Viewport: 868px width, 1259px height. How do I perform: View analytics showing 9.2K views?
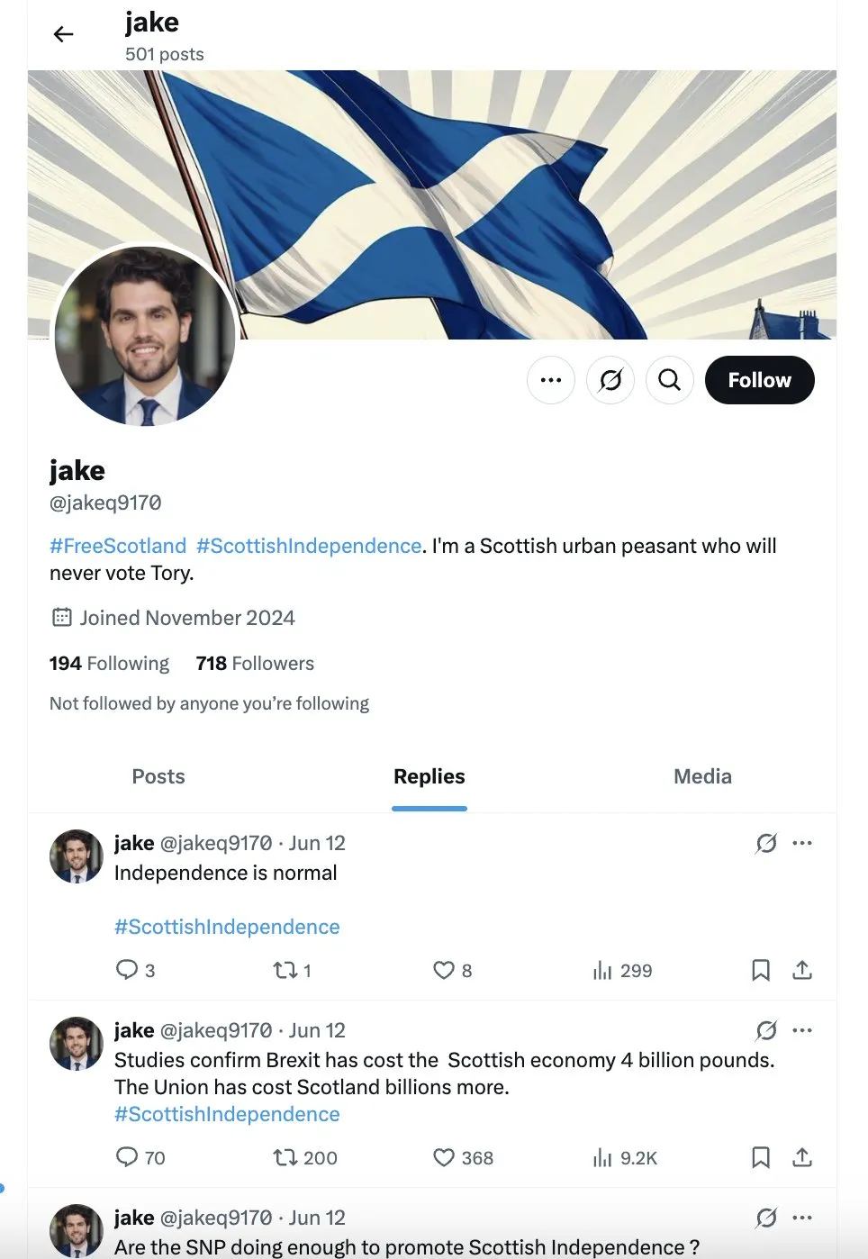pos(625,1157)
